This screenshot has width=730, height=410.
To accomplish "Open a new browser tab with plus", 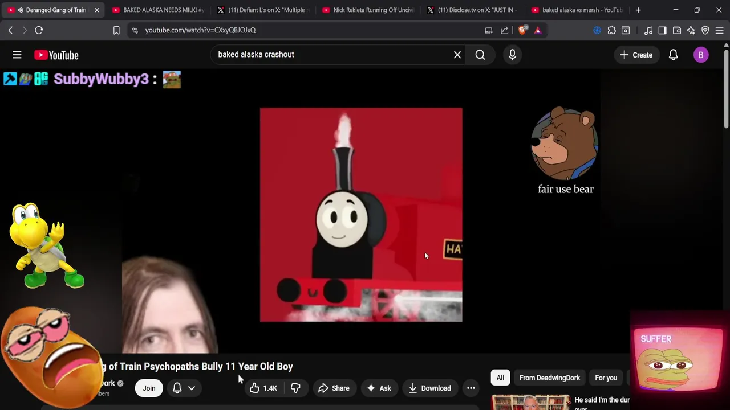I will pos(638,10).
